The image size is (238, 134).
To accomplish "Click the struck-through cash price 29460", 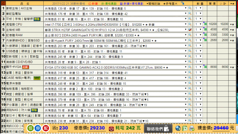I will pyautogui.click(x=221, y=128).
